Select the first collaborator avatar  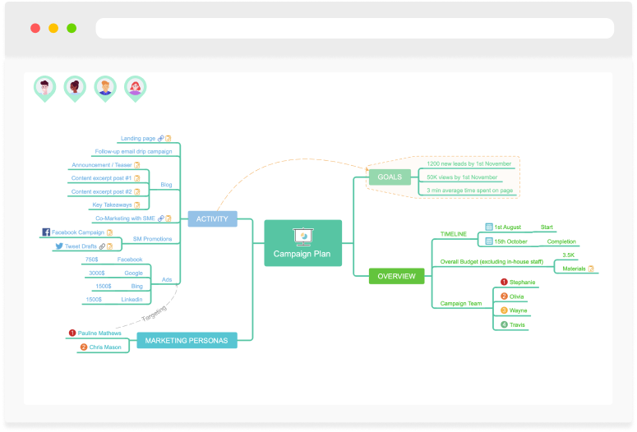coord(44,87)
